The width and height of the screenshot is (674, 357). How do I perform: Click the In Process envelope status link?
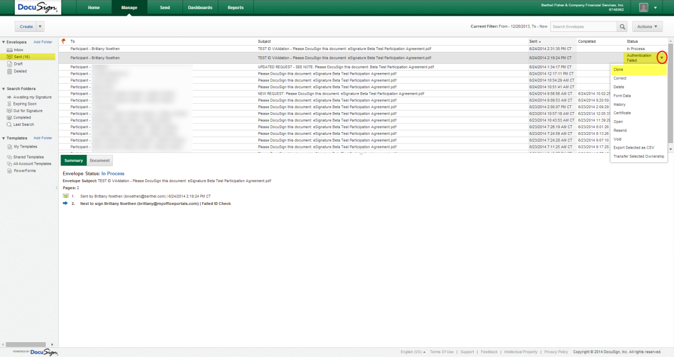pyautogui.click(x=113, y=174)
